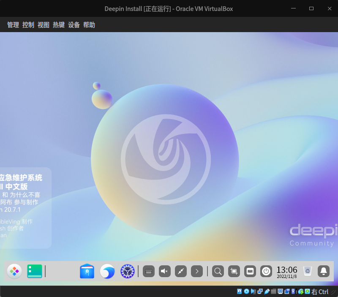Click the 右 Ctrl host key label
Viewport: 338px width, 297px height.
coord(320,292)
